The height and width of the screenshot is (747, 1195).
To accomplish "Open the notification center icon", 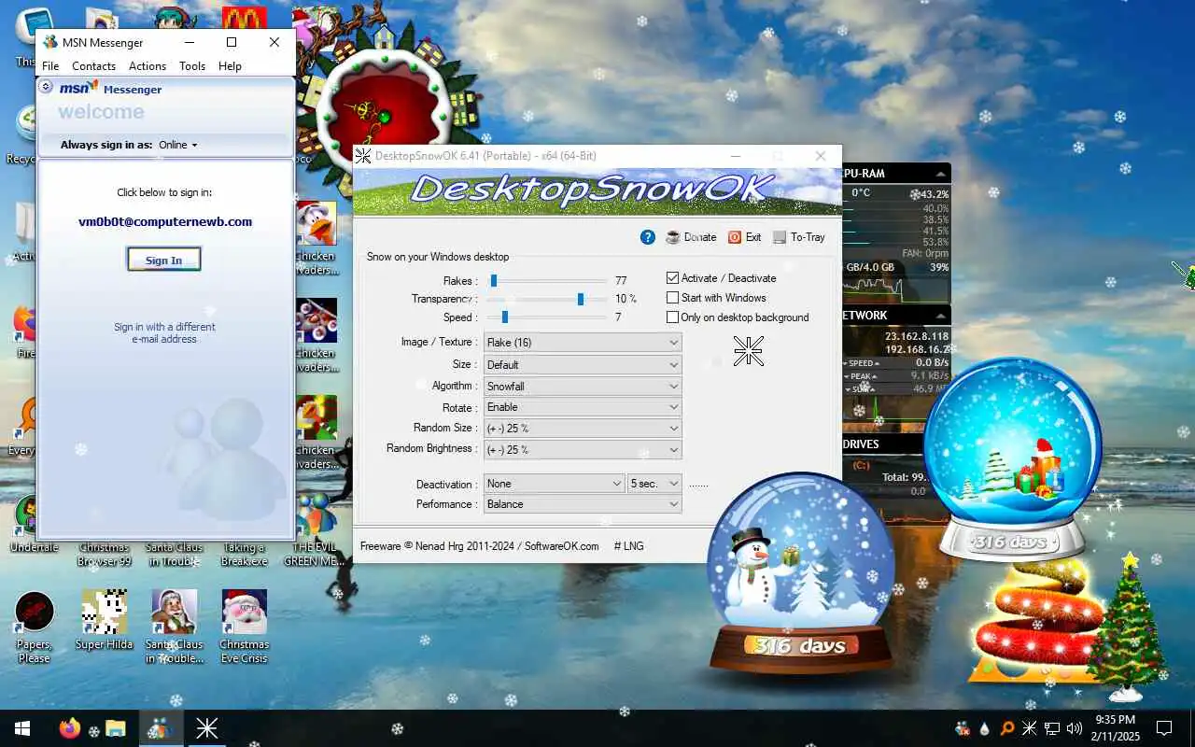I will click(1164, 728).
